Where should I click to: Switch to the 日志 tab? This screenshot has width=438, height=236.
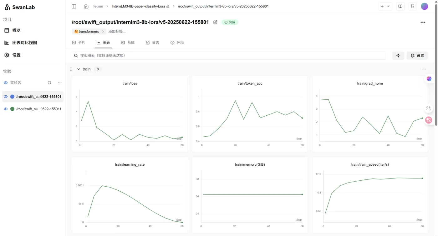coord(152,43)
